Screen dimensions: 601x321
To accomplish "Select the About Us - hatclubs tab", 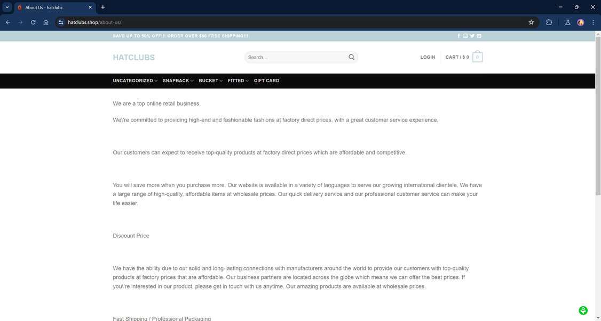I will [x=55, y=7].
